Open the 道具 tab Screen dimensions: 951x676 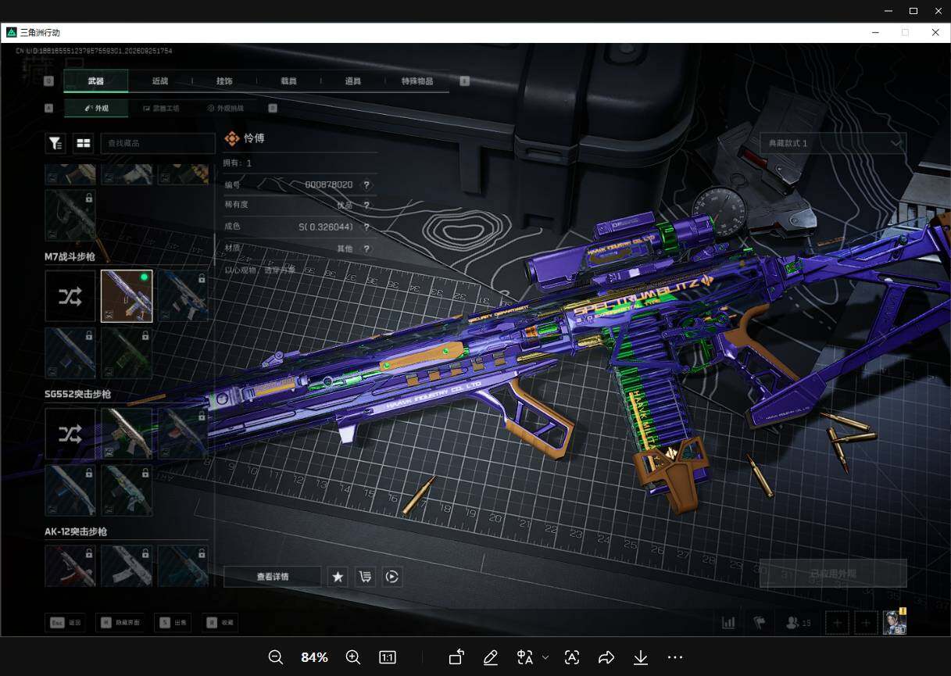point(352,81)
